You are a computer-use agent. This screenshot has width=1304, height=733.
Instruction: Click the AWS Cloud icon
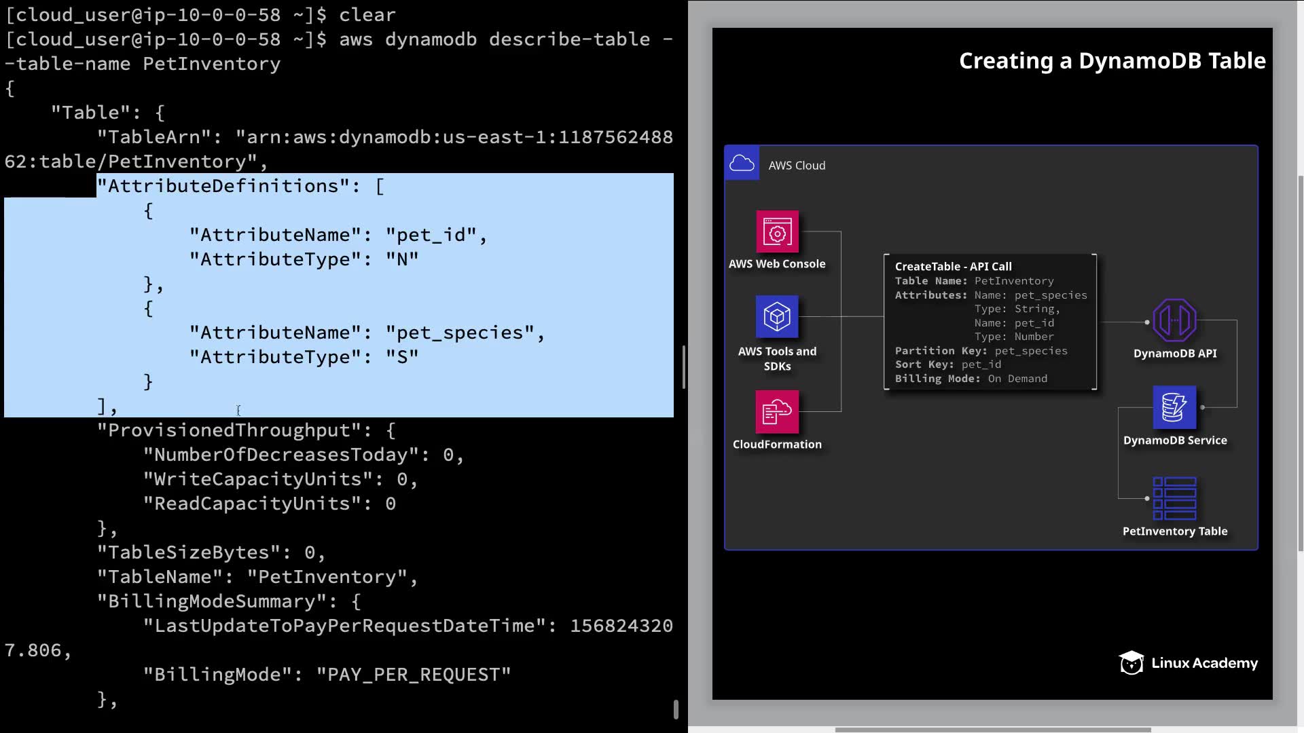pos(742,164)
